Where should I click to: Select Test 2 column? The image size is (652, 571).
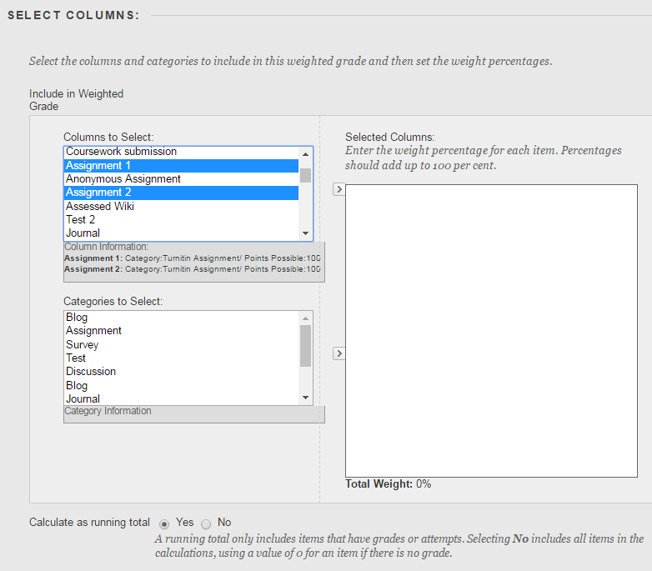(81, 220)
